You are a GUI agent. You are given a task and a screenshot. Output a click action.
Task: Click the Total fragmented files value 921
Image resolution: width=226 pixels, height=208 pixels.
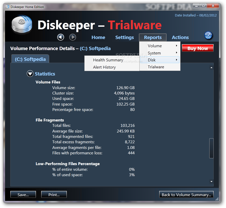coord(131,136)
